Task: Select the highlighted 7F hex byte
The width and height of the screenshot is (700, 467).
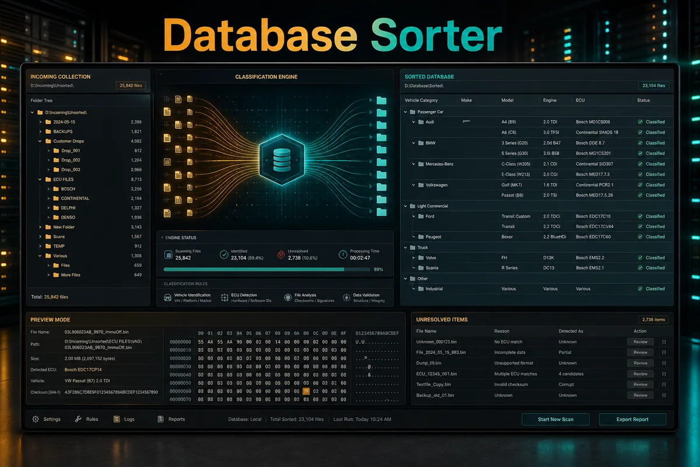Action: [x=306, y=391]
